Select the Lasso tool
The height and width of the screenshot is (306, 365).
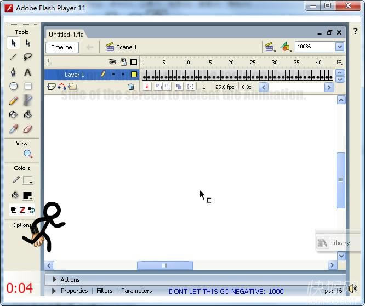pyautogui.click(x=28, y=57)
